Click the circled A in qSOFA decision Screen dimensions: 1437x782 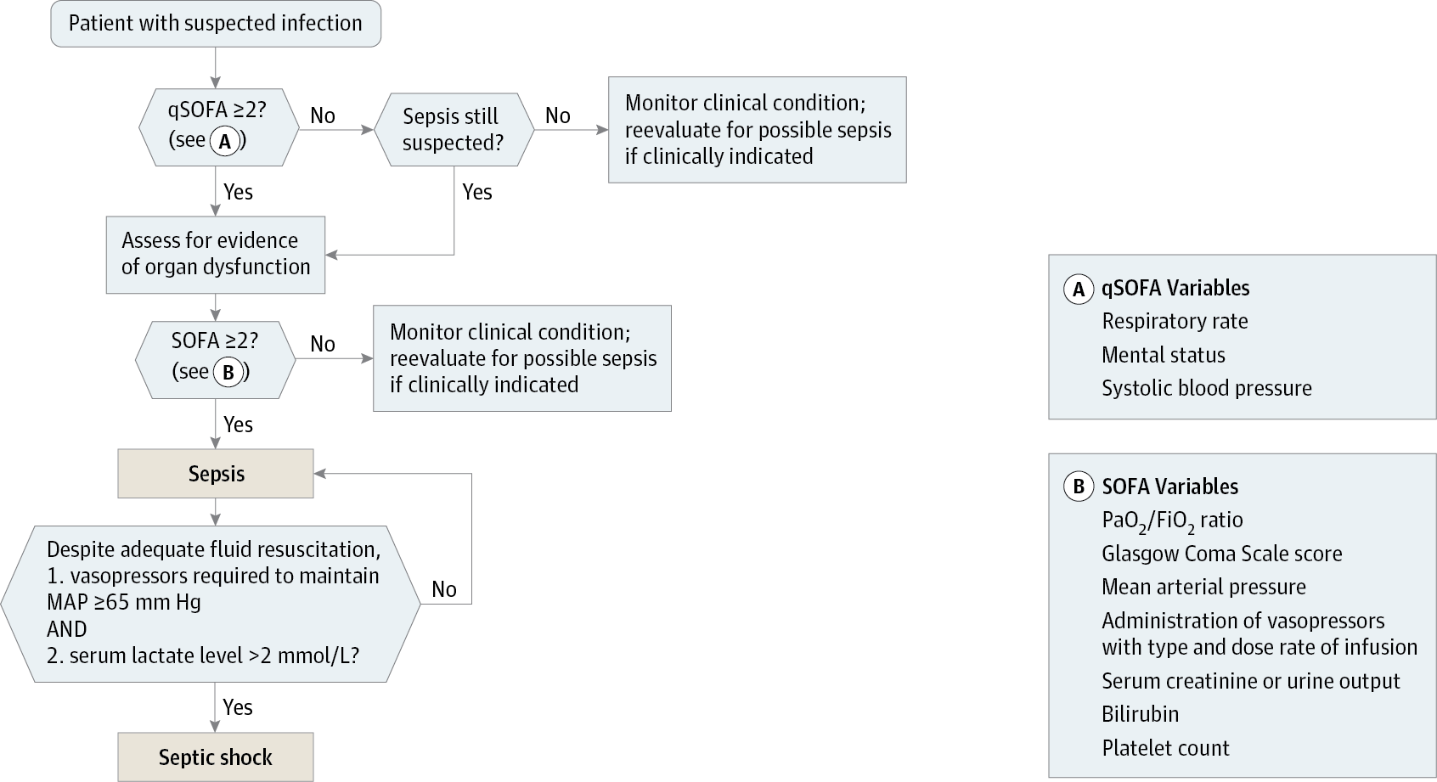(x=225, y=142)
